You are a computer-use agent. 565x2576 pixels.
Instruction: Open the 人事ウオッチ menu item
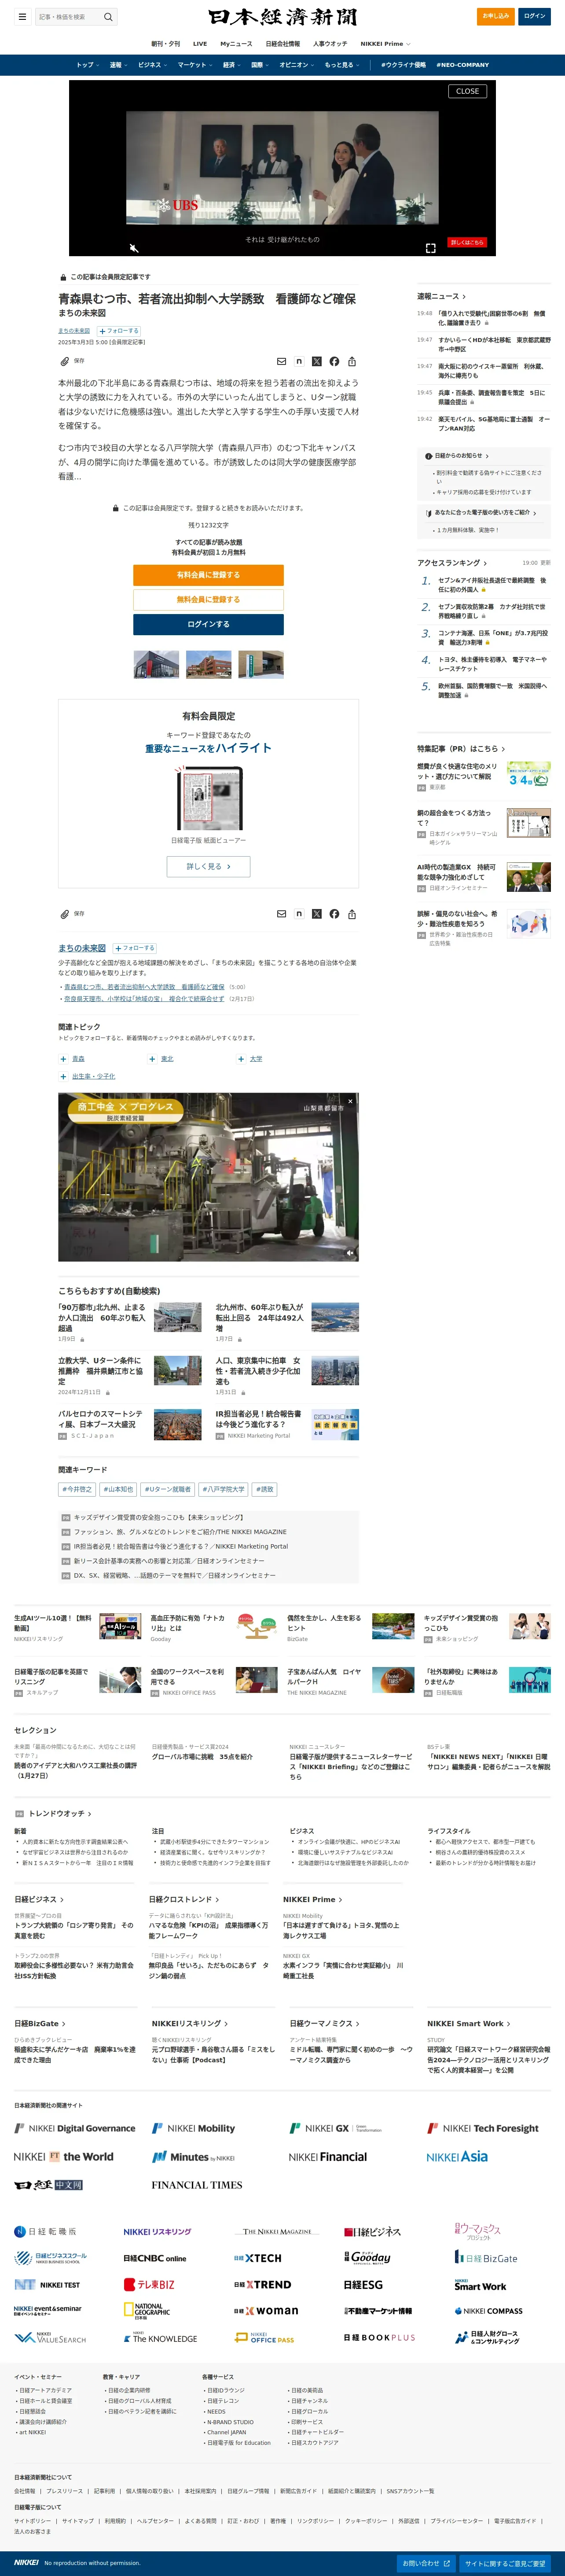coord(330,44)
